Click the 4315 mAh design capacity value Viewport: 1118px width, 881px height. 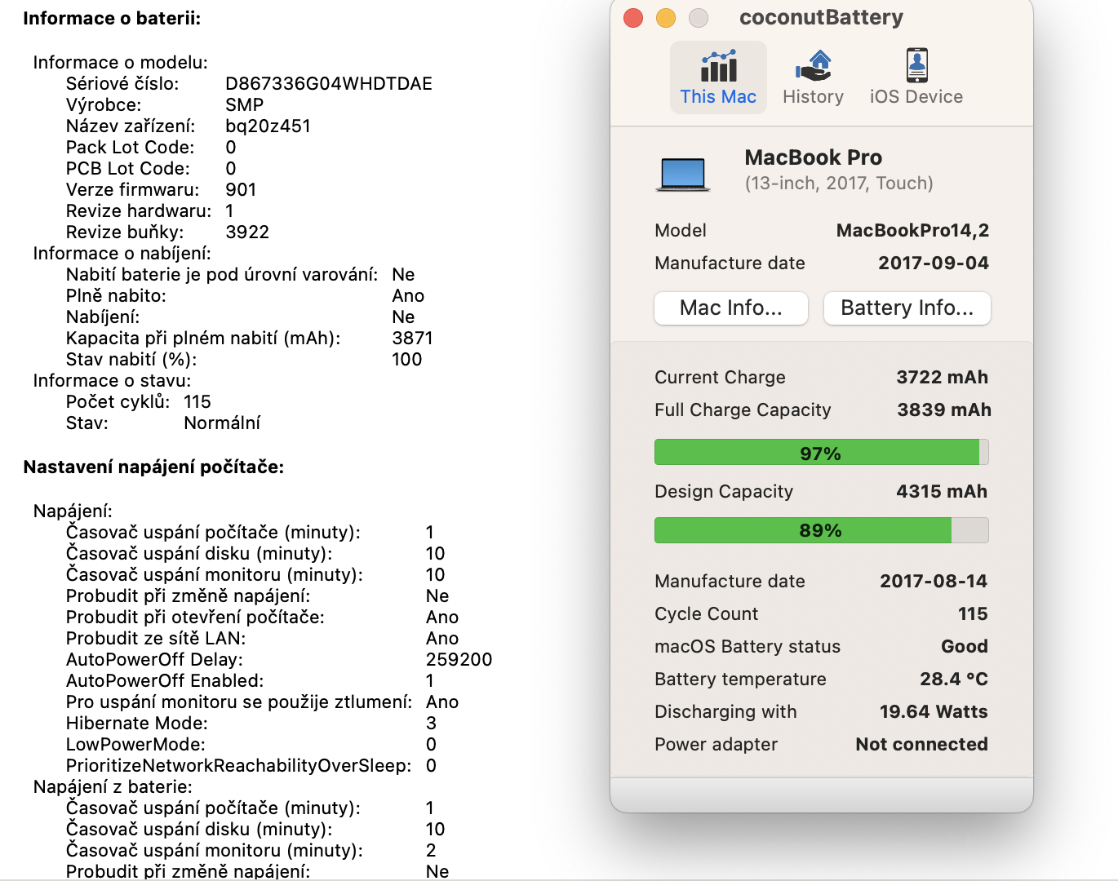(x=942, y=492)
